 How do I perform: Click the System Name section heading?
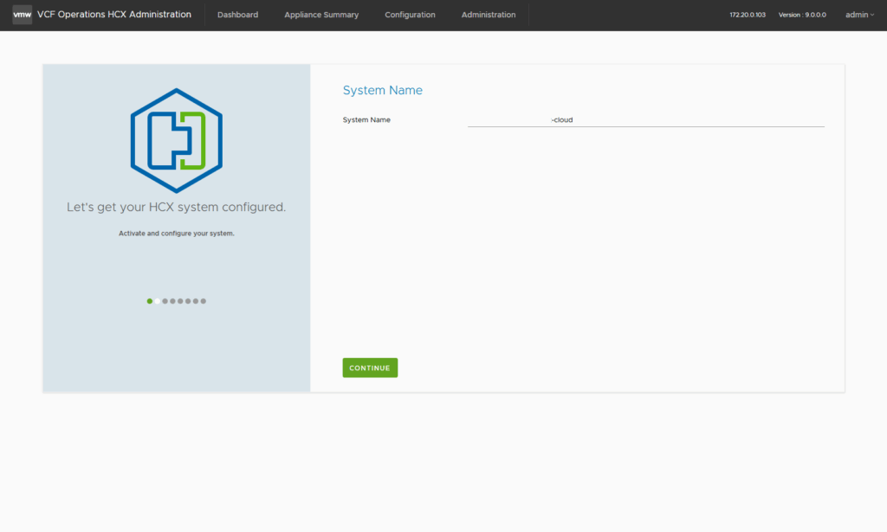tap(383, 90)
